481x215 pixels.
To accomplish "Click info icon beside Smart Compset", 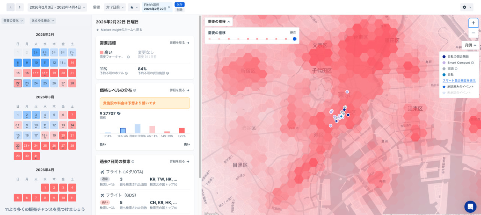I will (x=472, y=63).
